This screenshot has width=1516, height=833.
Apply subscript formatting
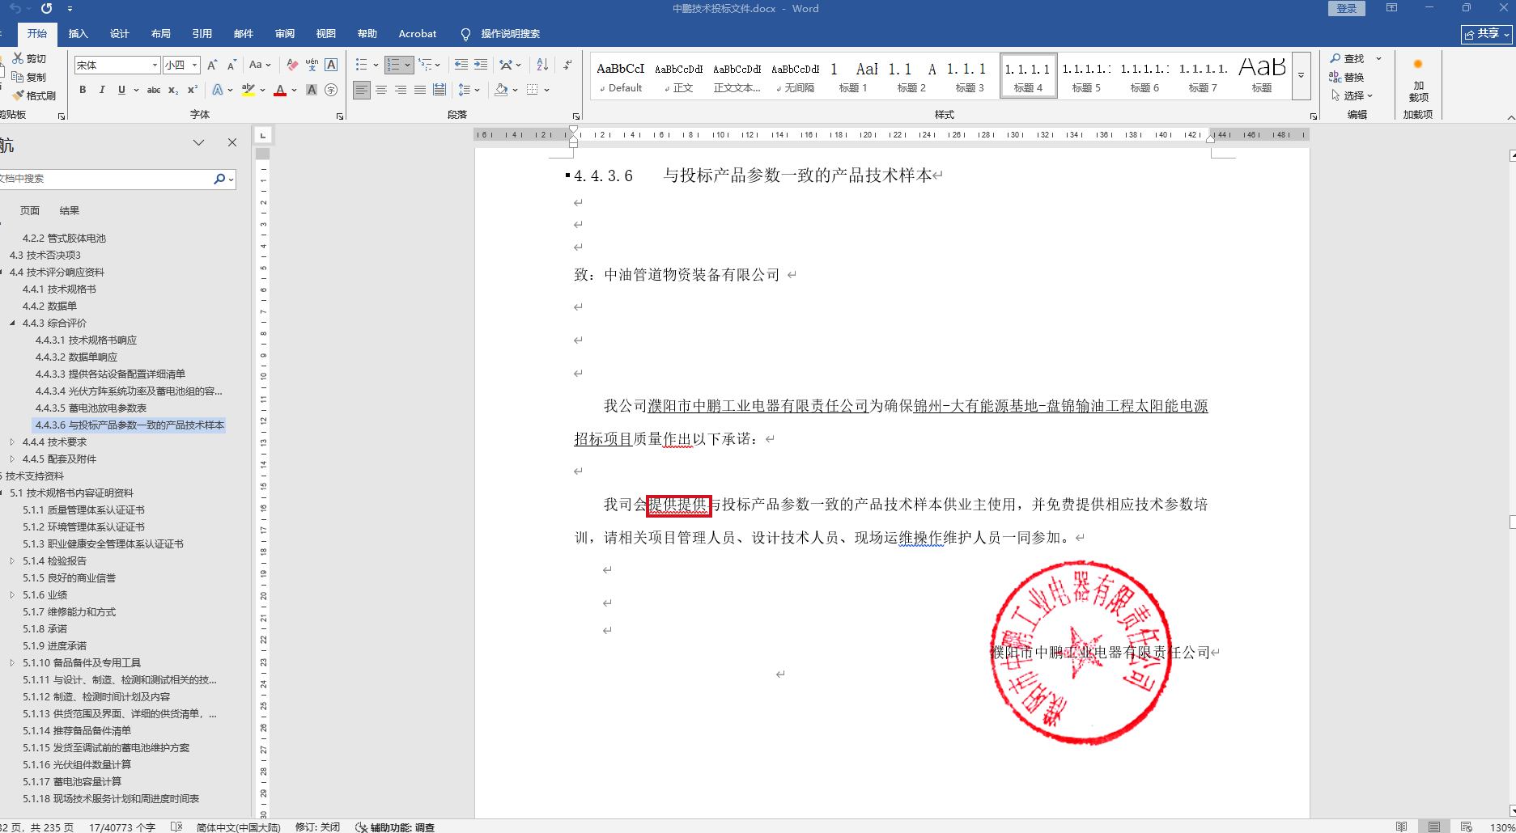pos(173,90)
